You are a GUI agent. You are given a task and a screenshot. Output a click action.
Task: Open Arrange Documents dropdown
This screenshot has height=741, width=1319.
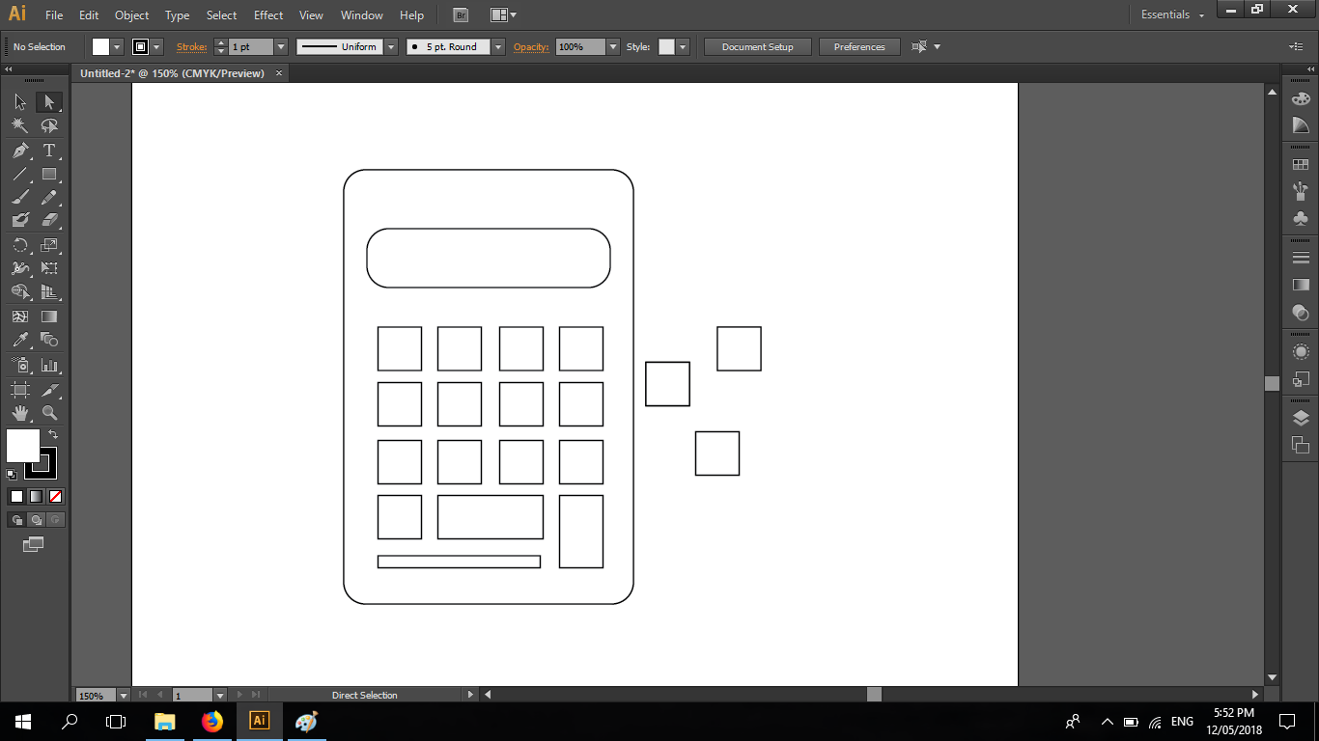point(502,15)
